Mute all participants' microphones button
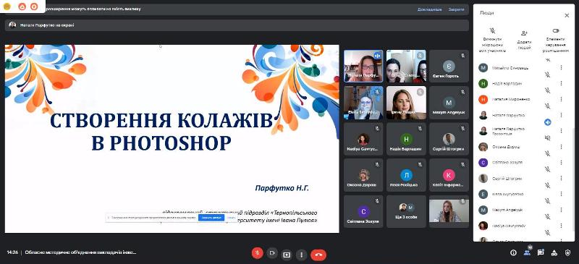This screenshot has width=579, height=264. point(492,40)
